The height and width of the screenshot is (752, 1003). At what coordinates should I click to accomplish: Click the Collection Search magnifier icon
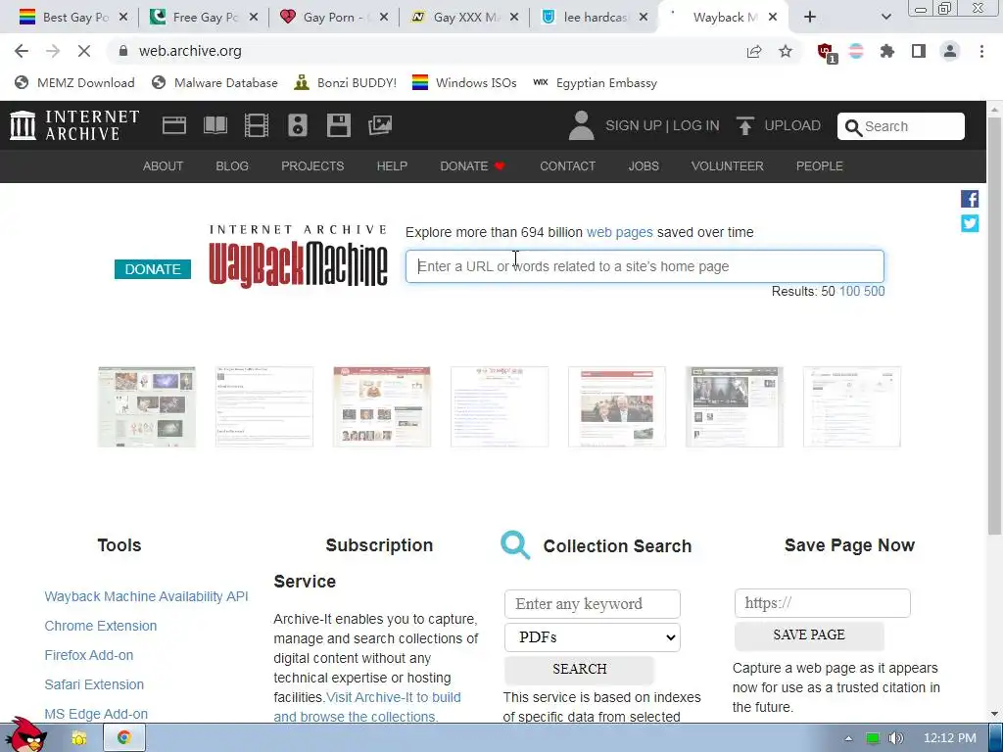(x=515, y=545)
